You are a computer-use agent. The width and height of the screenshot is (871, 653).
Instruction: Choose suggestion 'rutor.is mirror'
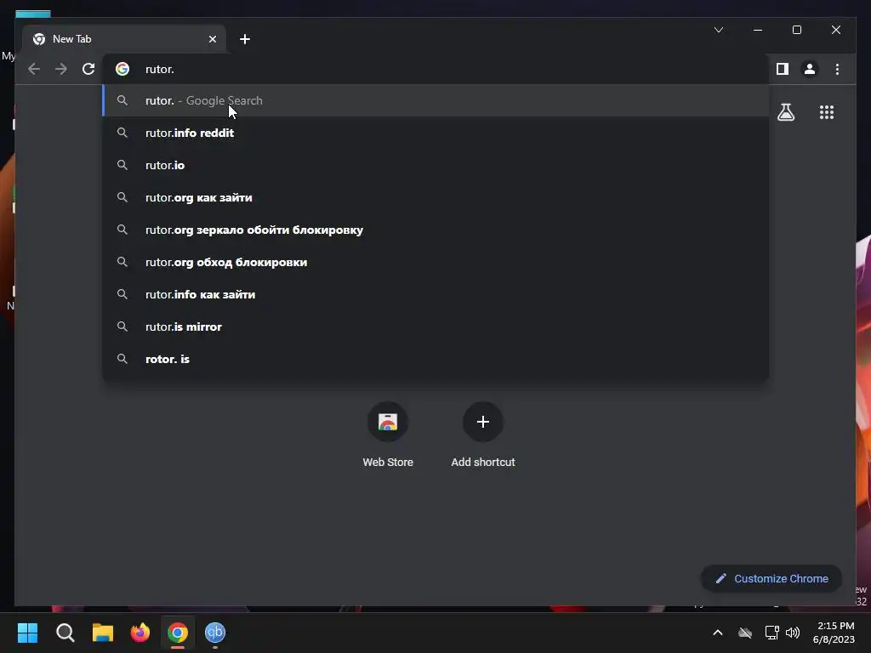pos(436,326)
